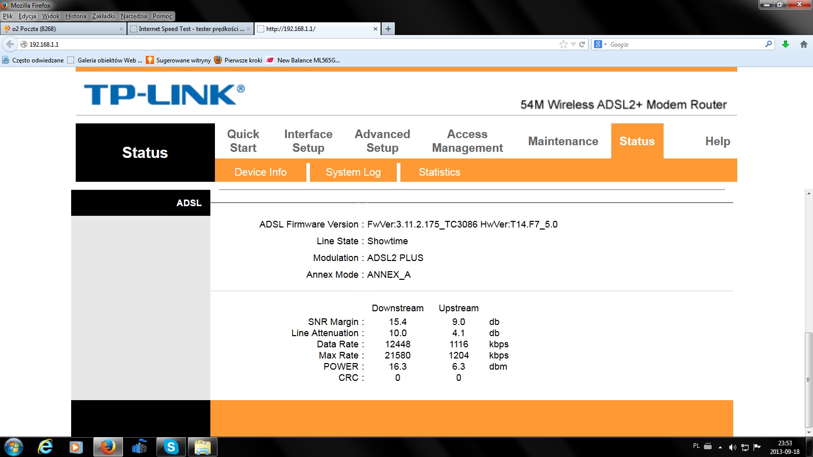Click the Google search magnifier icon

[768, 44]
